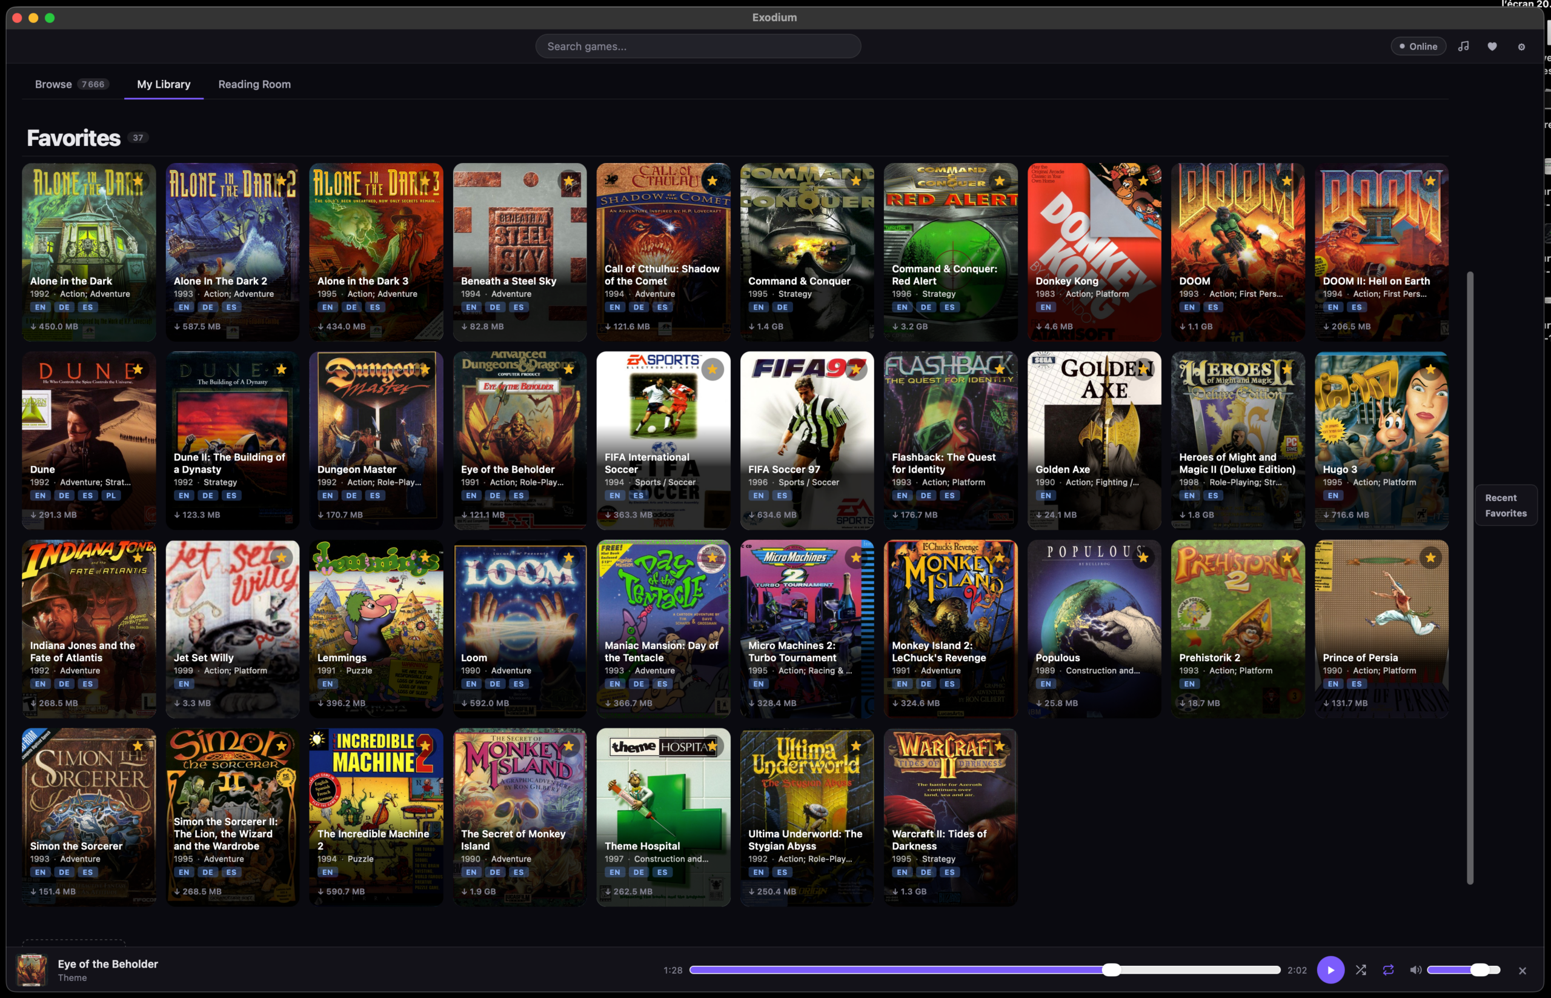Open the Theme Hospital game card
The width and height of the screenshot is (1551, 998).
[x=663, y=817]
